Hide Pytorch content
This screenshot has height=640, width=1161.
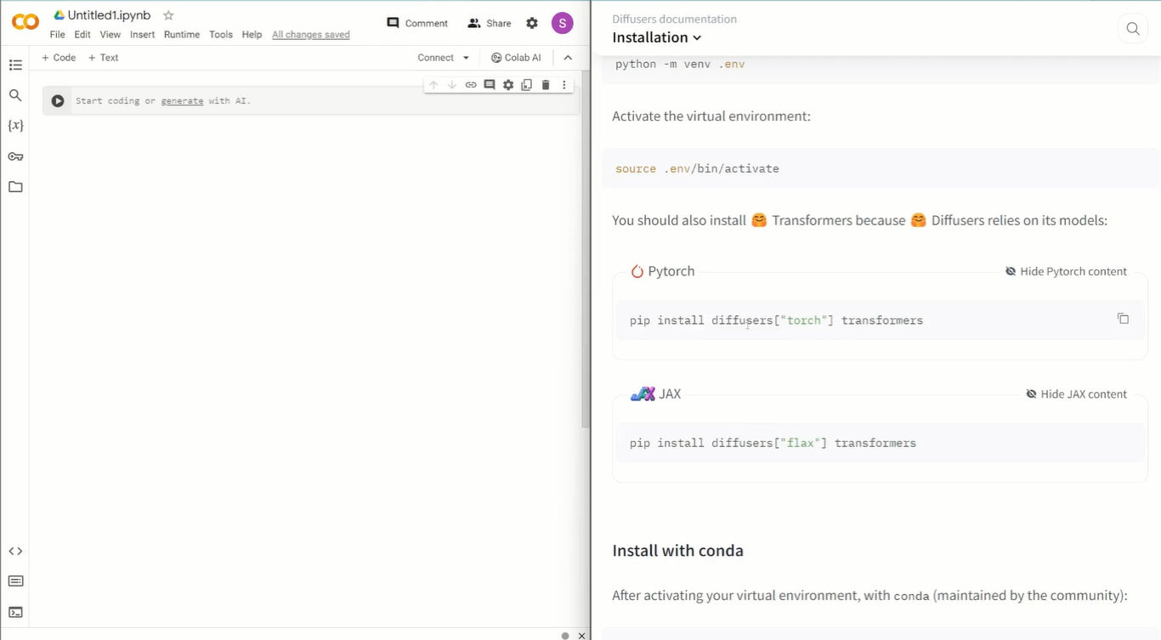click(1066, 271)
